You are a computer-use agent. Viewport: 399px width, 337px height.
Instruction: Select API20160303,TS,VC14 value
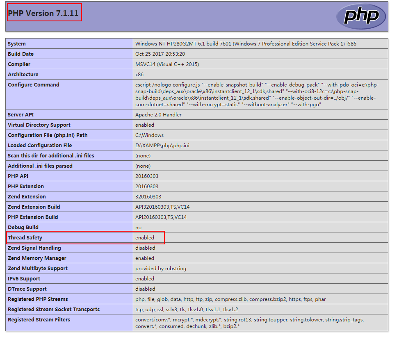(x=161, y=217)
